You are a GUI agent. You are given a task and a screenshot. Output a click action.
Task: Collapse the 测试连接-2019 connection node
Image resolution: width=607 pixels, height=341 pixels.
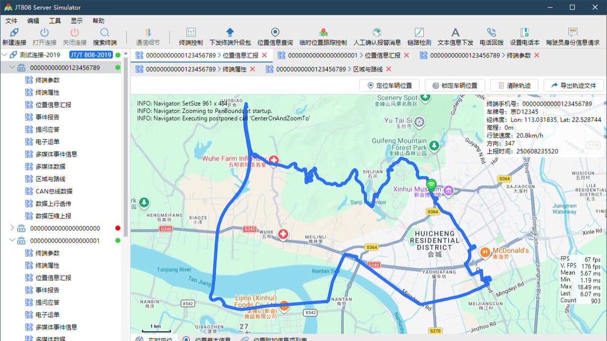click(x=5, y=55)
